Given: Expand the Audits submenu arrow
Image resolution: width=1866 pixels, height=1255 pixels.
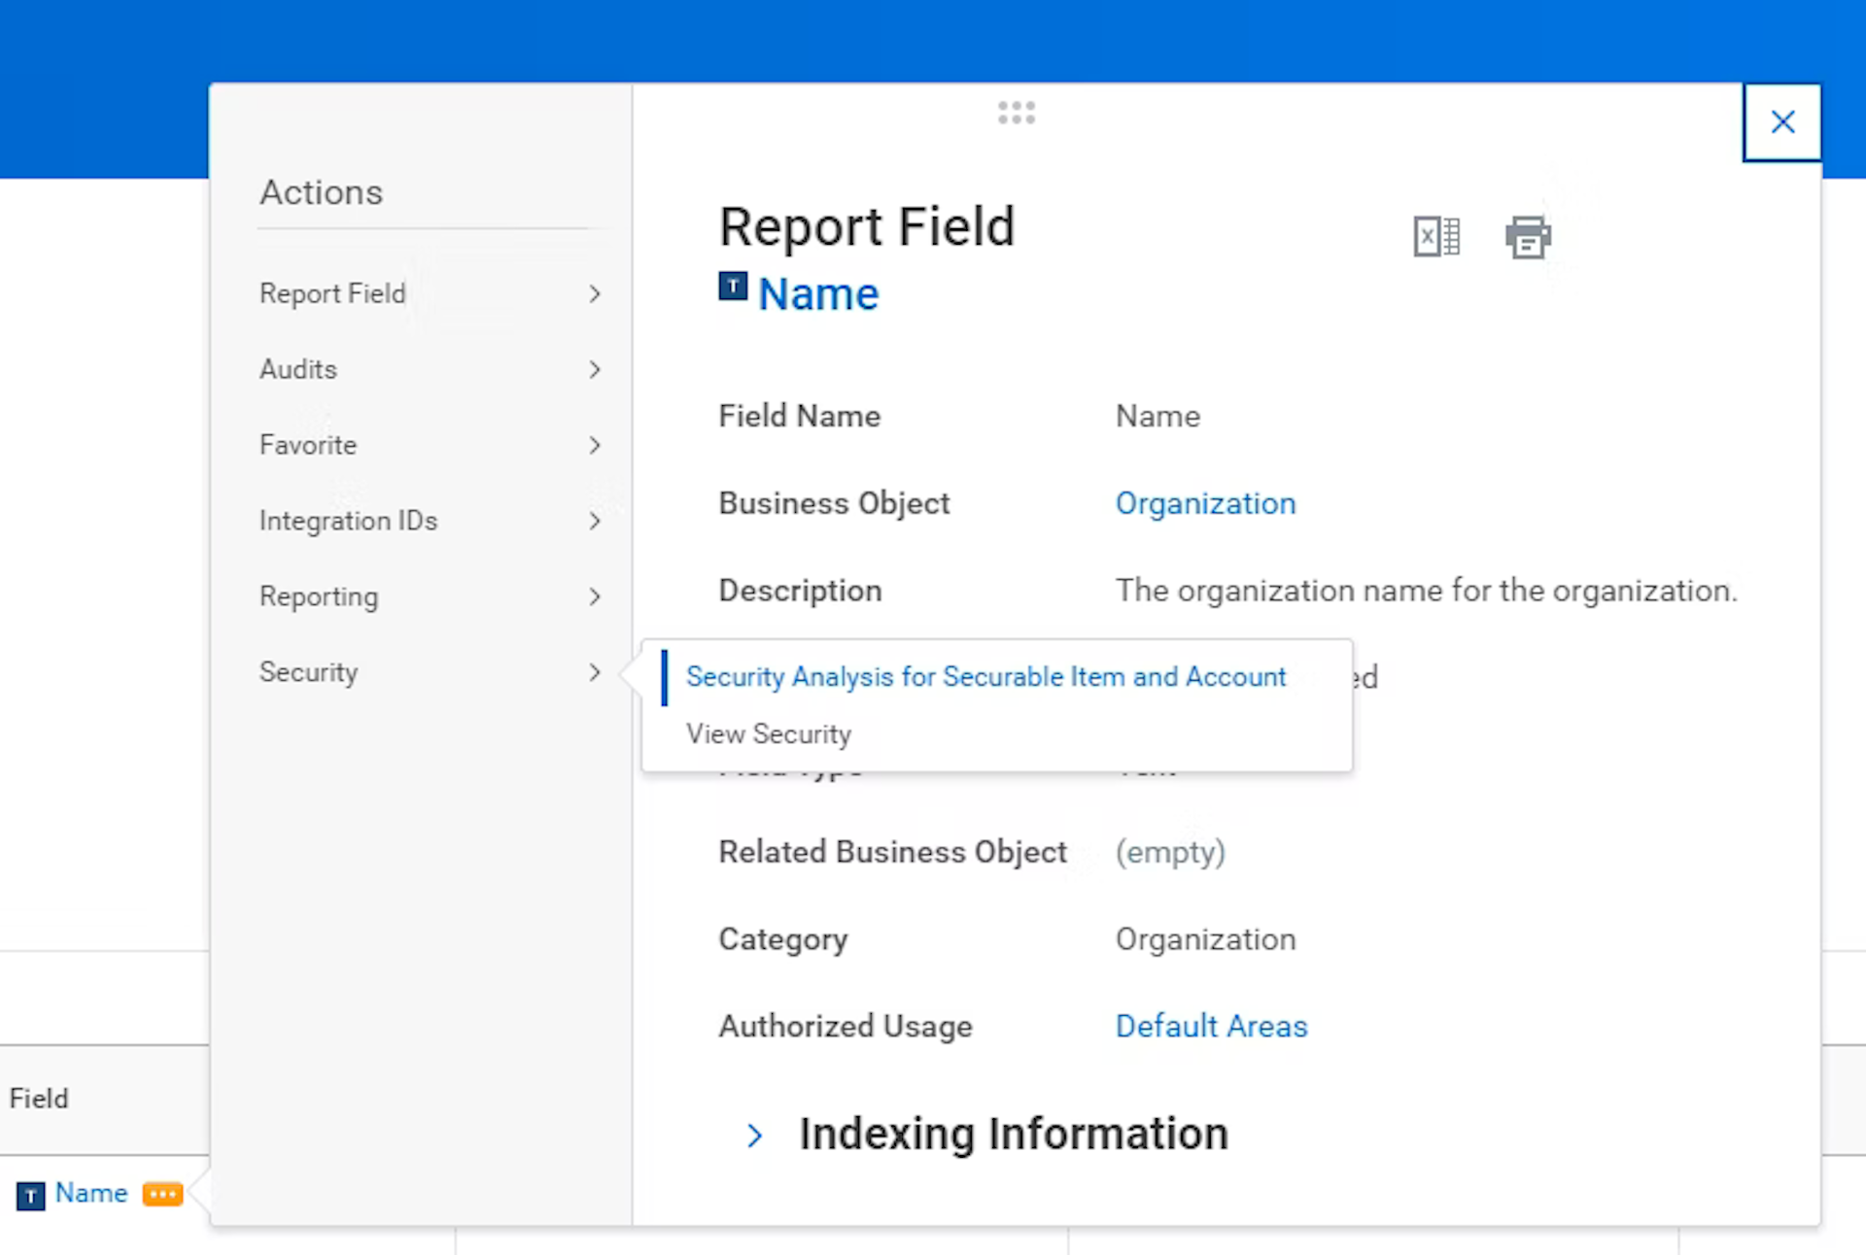Looking at the screenshot, I should pos(594,369).
